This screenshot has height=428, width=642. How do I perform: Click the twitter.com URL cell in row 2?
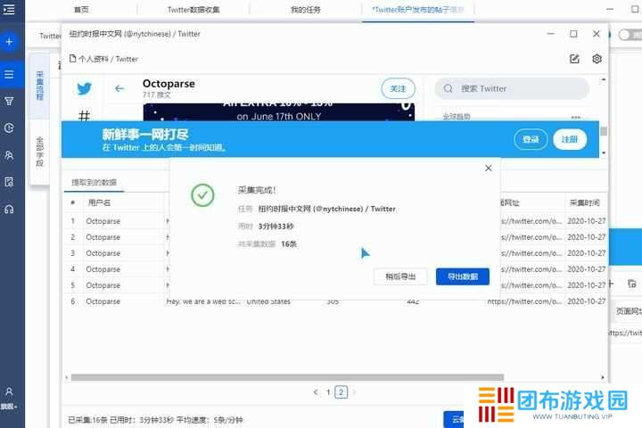[531, 237]
